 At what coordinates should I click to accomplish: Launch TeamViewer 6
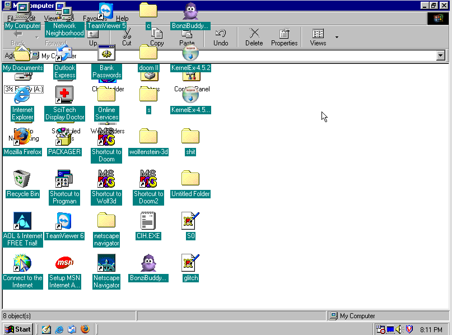pos(64,220)
